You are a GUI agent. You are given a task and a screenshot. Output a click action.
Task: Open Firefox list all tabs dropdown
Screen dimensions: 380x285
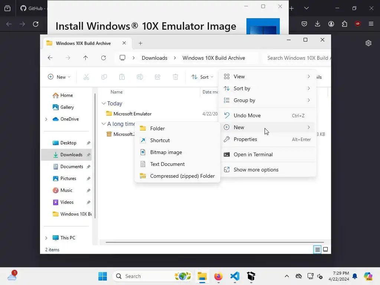point(306,8)
